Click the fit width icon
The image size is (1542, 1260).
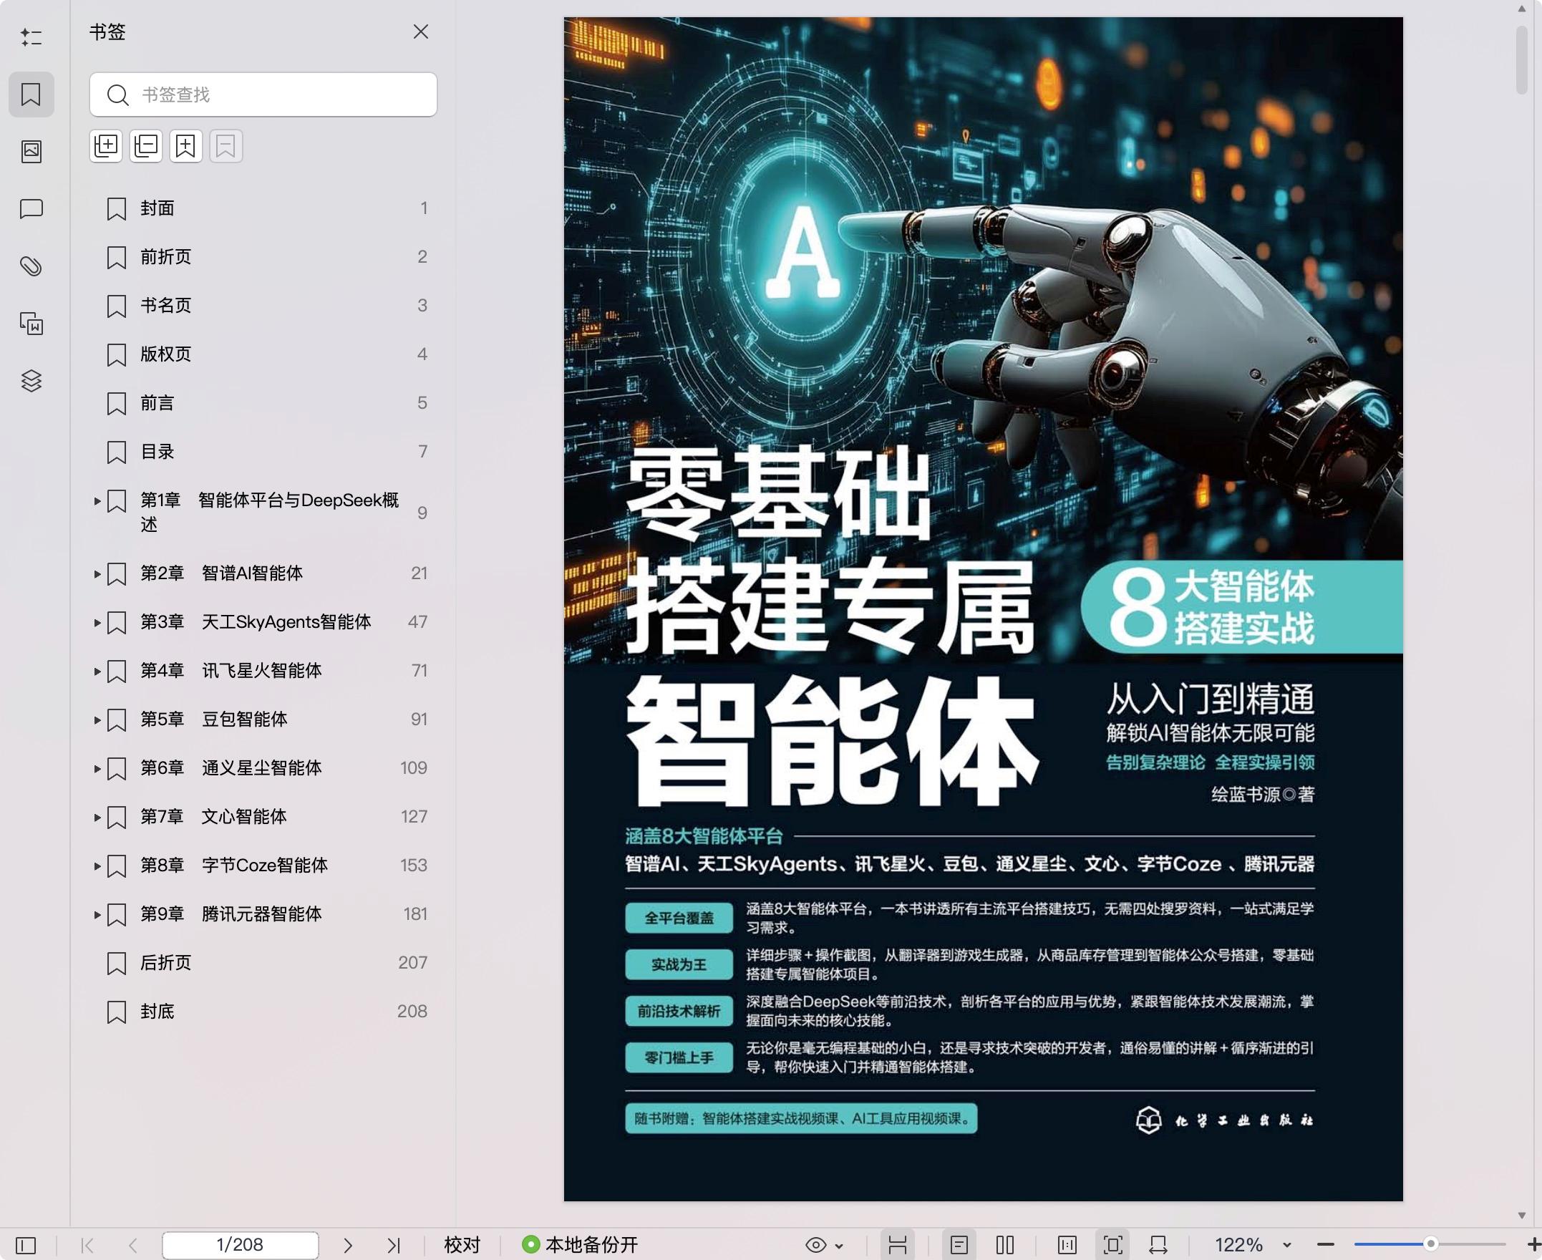point(1158,1246)
